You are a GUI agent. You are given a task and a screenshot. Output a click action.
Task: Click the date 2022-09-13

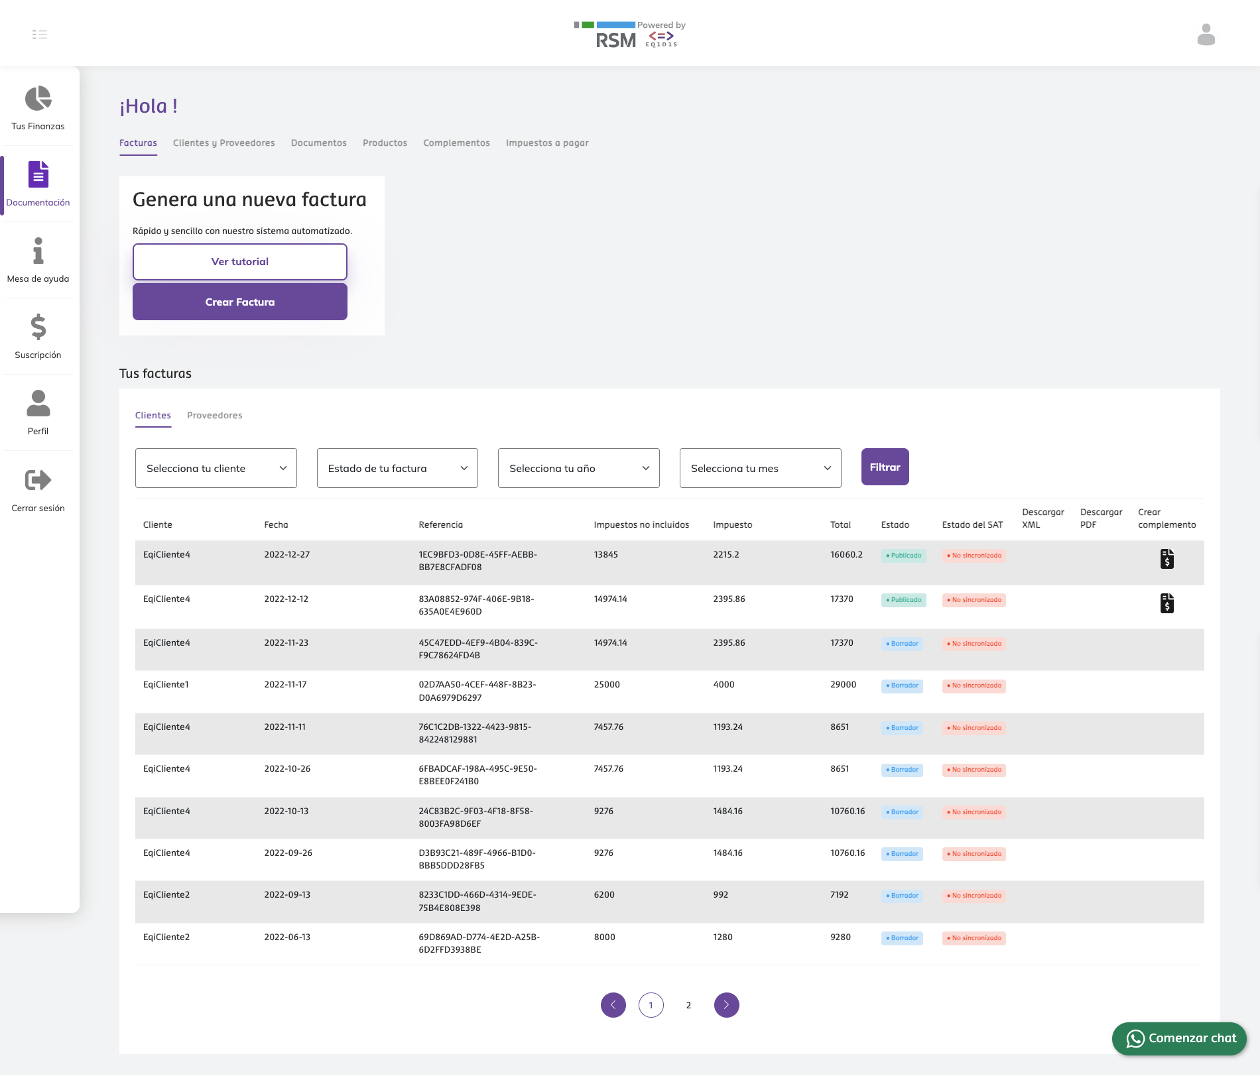pos(287,895)
